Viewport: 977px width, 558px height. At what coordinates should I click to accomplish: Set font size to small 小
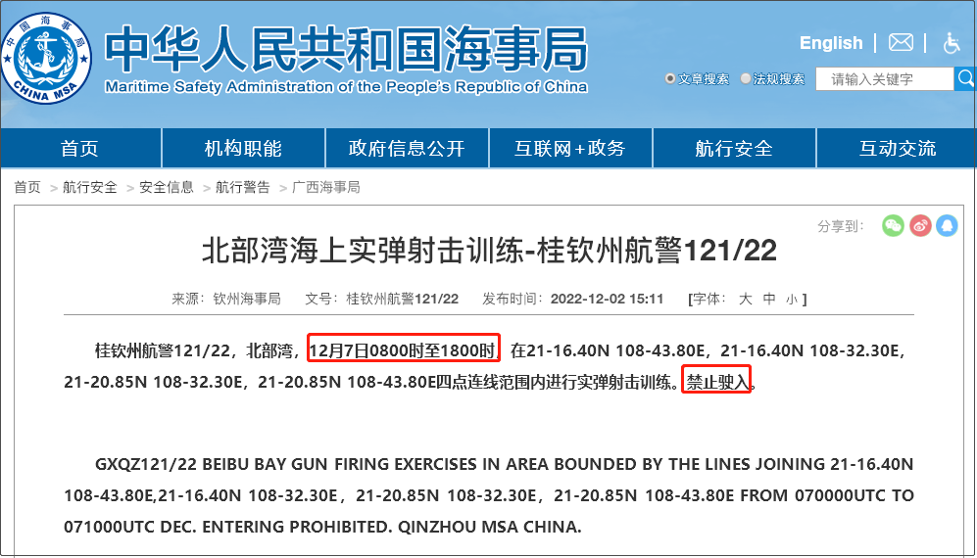pos(791,299)
